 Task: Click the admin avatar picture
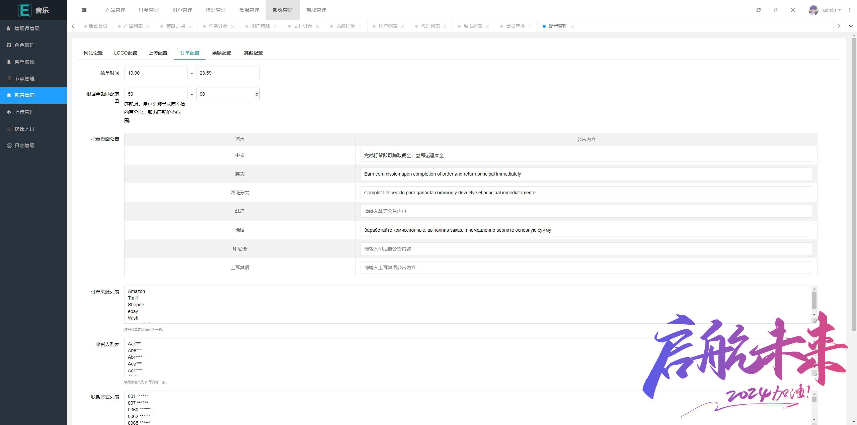(813, 10)
